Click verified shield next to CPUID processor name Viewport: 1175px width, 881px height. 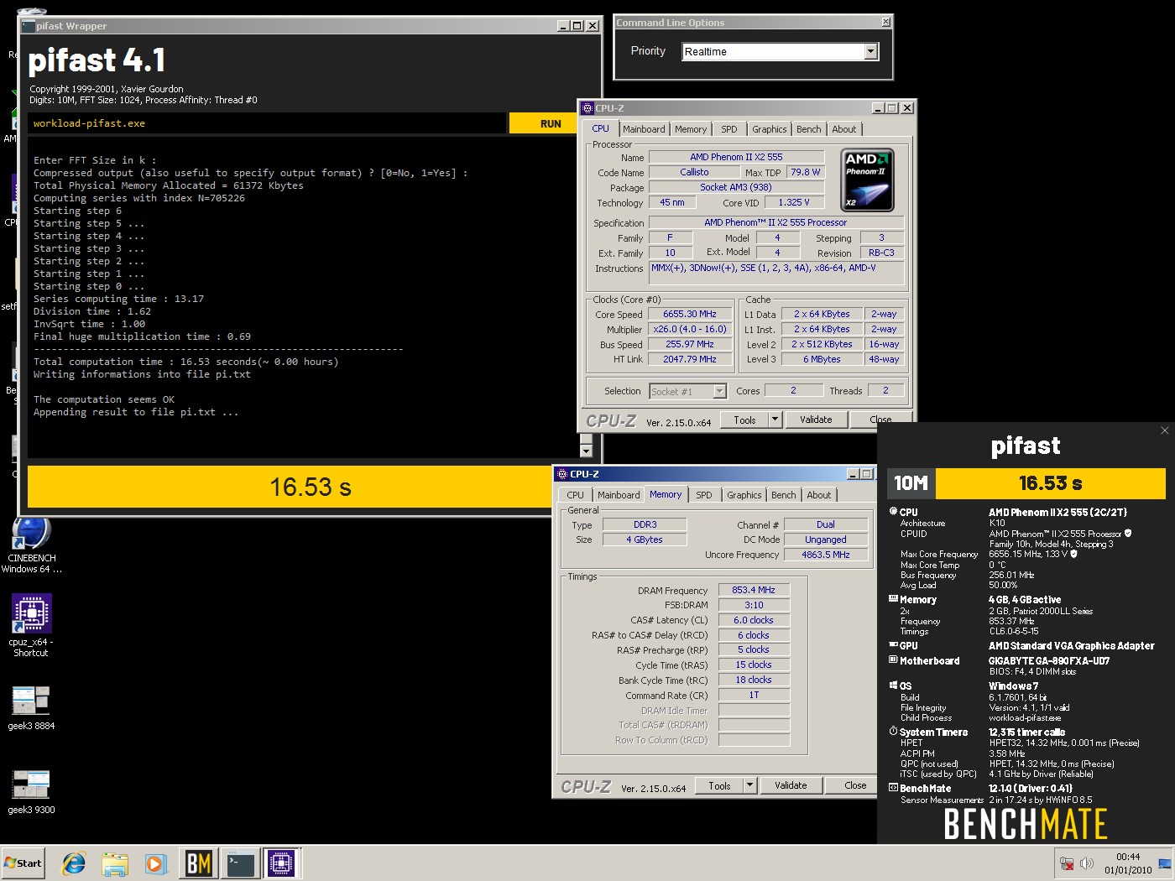[x=1128, y=533]
